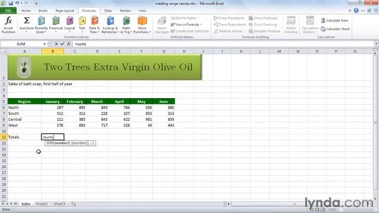Click the Insert Worksheet icon
Screen dimensions: 379x213
tap(73, 204)
